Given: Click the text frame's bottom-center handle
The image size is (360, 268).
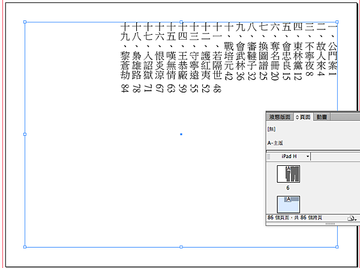Looking at the screenshot, I should click(x=181, y=247).
